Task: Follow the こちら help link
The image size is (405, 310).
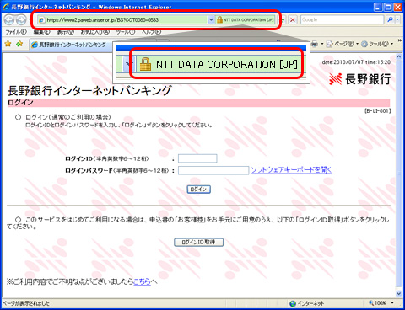Action: [142, 281]
